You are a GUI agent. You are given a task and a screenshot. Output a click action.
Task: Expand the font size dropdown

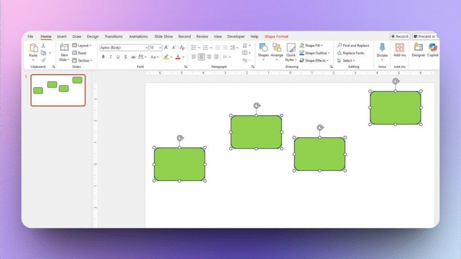click(x=160, y=47)
